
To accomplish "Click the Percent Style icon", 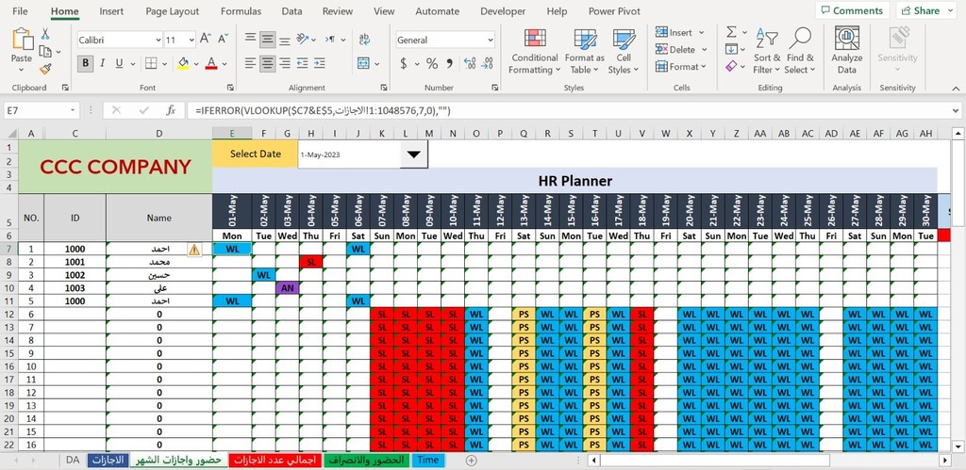I will point(432,63).
